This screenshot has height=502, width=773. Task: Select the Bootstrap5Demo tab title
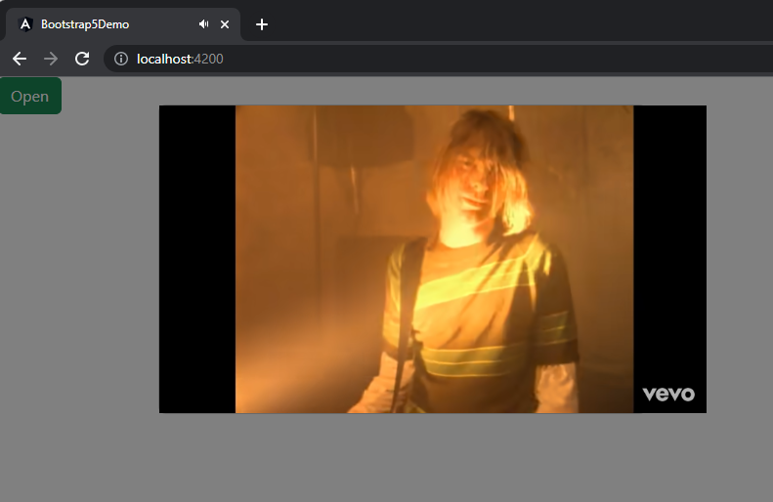(x=85, y=24)
